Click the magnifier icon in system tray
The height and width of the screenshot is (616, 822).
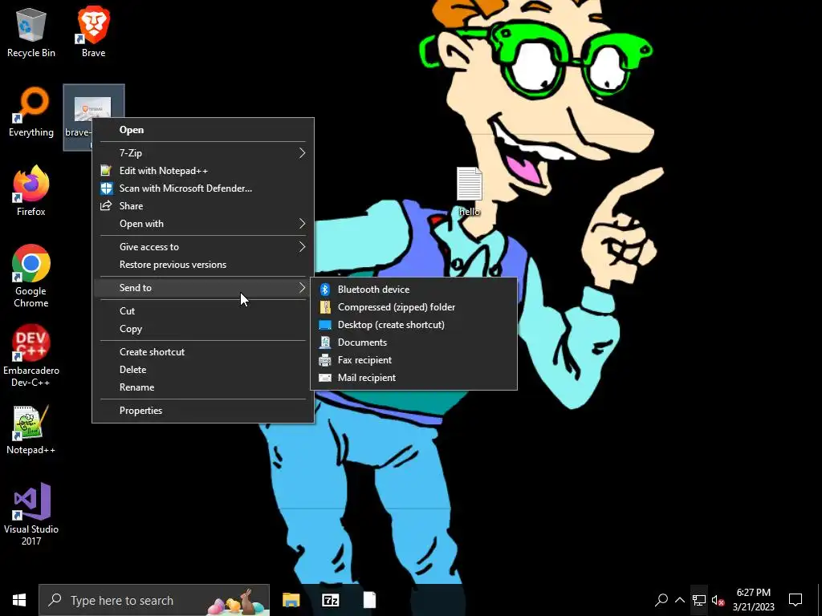click(x=661, y=600)
